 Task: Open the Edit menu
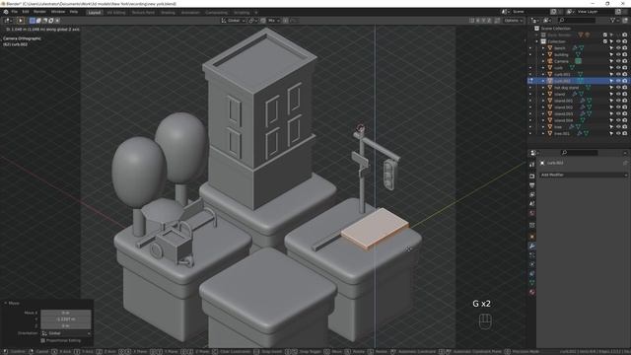pos(26,12)
